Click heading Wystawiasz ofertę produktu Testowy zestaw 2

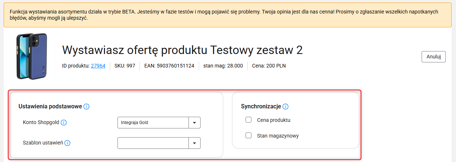[182, 50]
